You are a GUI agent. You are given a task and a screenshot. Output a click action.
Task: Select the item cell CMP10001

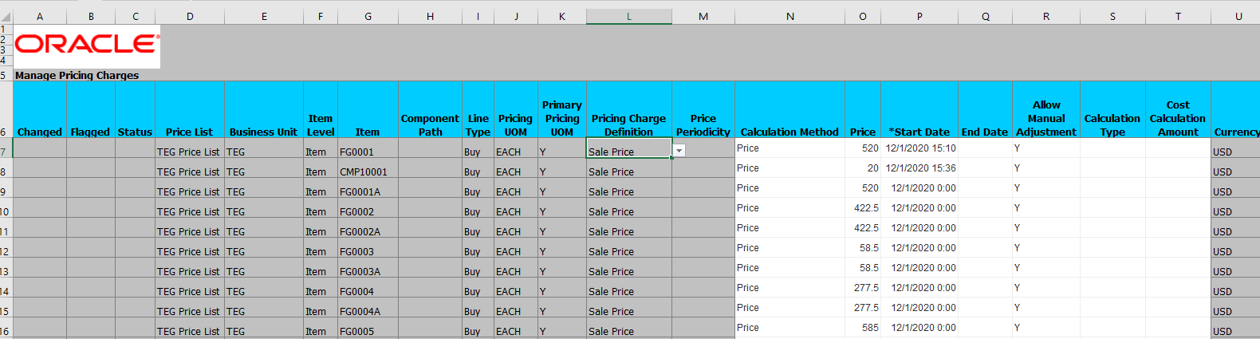(x=367, y=171)
